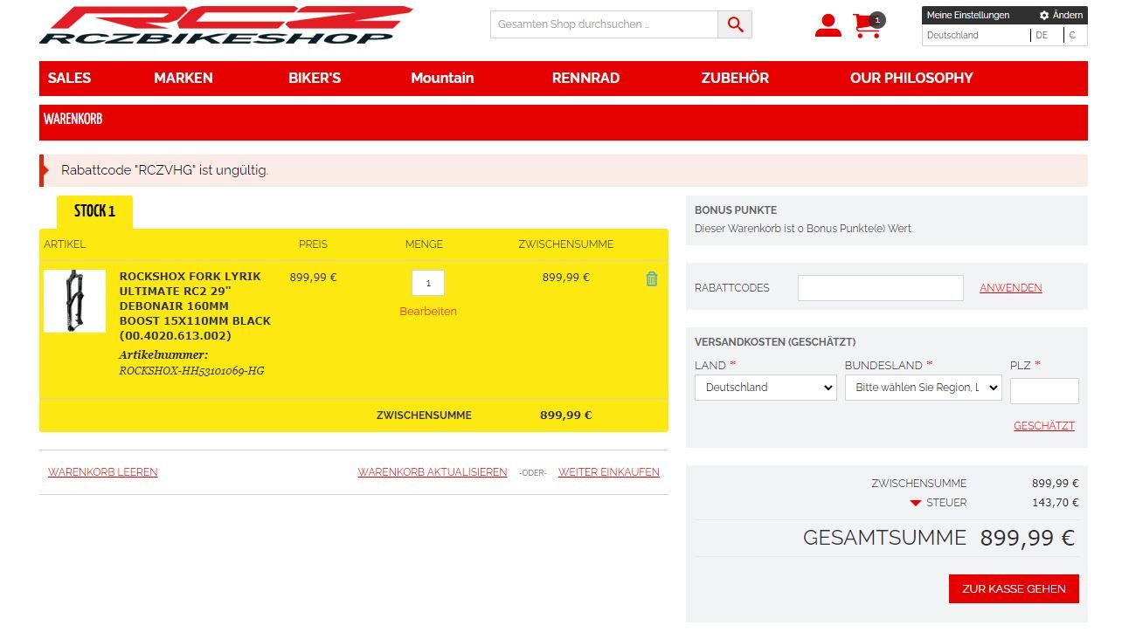The height and width of the screenshot is (639, 1122).
Task: Delete the RockShox fork via trash icon
Action: pos(652,279)
